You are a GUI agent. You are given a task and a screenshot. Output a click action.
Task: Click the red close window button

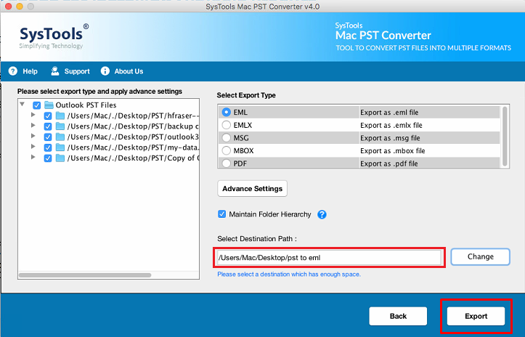point(9,7)
